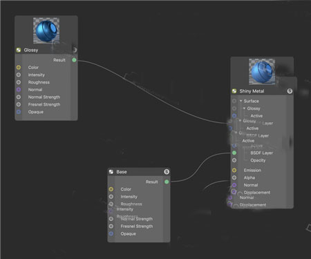Toggle the Active port under Glossy in Shiny Metal
This screenshot has height=259, width=311.
point(234,116)
